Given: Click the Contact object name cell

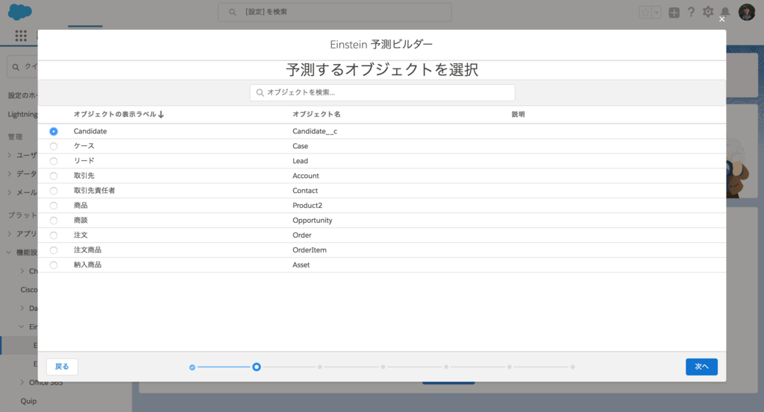Looking at the screenshot, I should tap(305, 191).
